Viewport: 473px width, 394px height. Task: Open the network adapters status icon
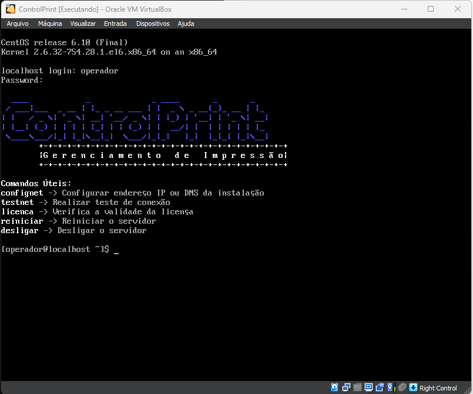[x=346, y=388]
